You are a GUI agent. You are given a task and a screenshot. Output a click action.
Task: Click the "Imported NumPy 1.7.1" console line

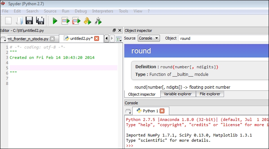189,135
